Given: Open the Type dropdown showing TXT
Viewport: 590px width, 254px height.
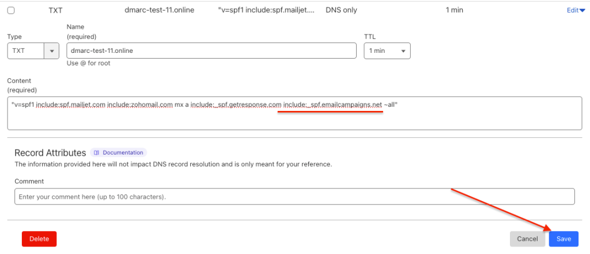Looking at the screenshot, I should (x=27, y=51).
